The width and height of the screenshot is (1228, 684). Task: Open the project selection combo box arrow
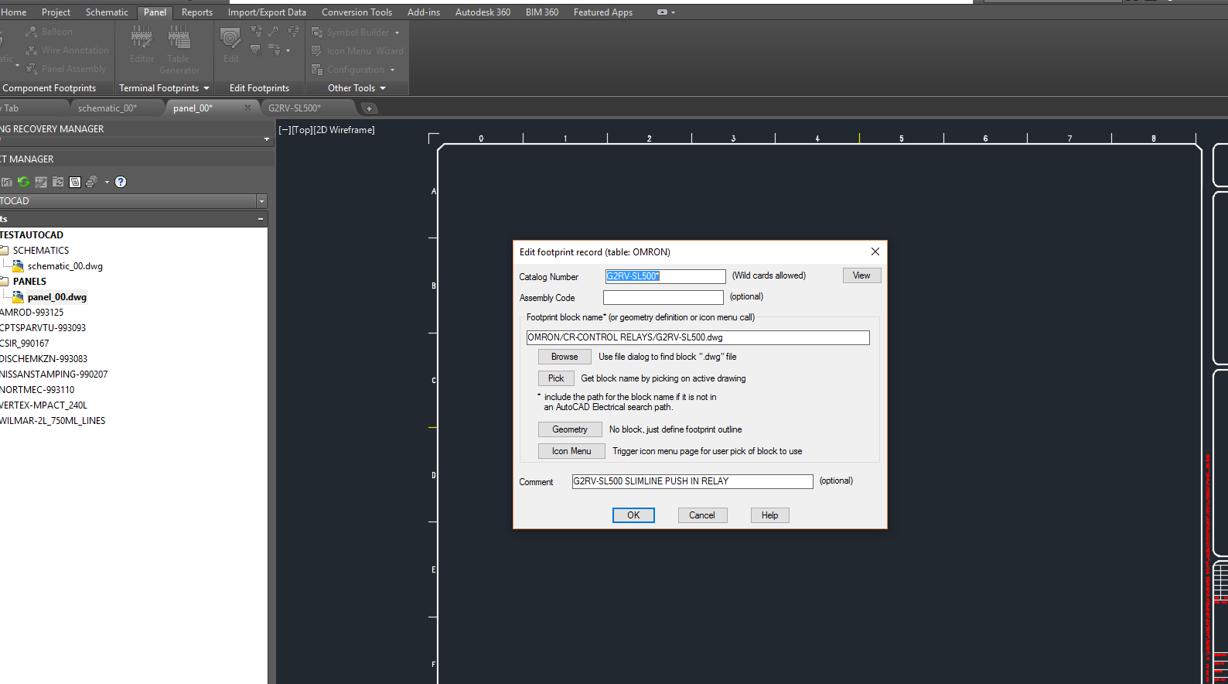click(x=261, y=201)
